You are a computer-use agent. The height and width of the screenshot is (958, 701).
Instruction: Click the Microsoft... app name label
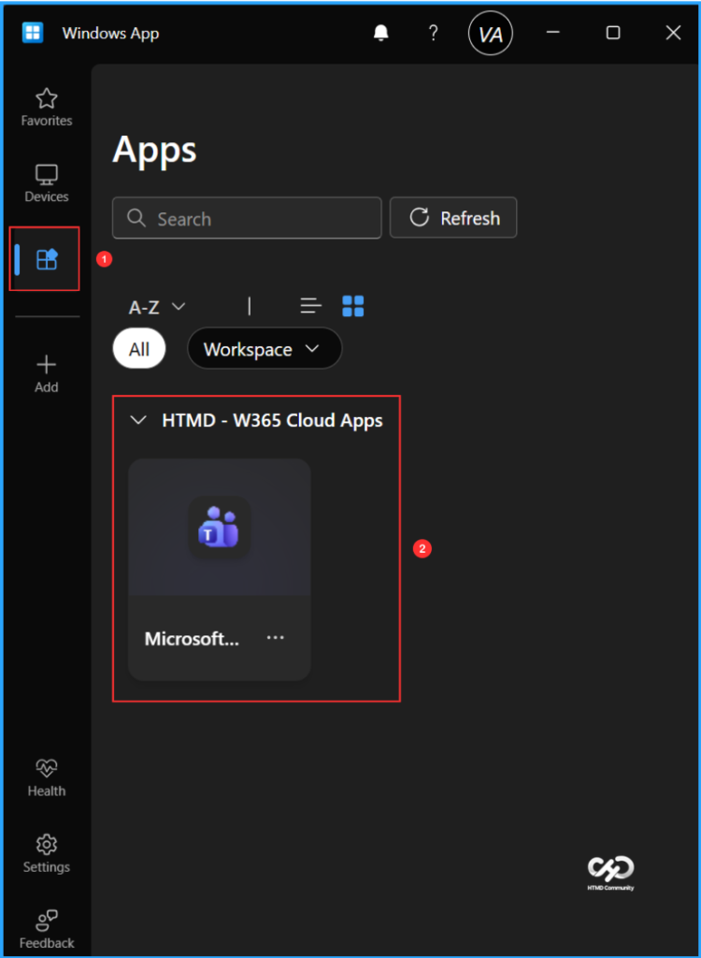click(x=192, y=638)
